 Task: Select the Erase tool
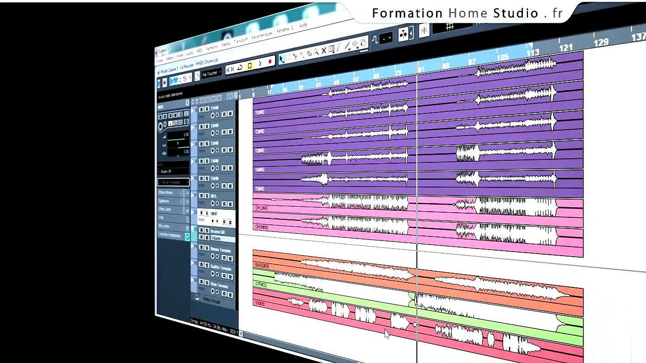(309, 53)
